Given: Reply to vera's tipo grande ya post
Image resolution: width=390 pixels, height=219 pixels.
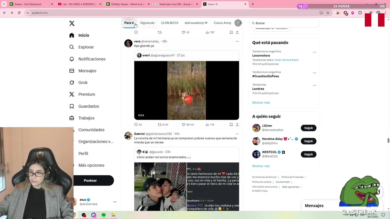Looking at the screenshot, I should pos(136,124).
